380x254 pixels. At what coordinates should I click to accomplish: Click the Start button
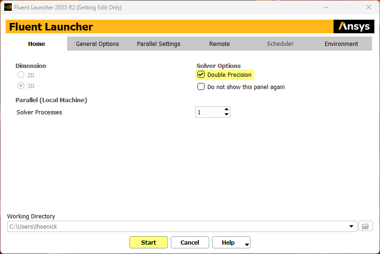[x=149, y=242]
